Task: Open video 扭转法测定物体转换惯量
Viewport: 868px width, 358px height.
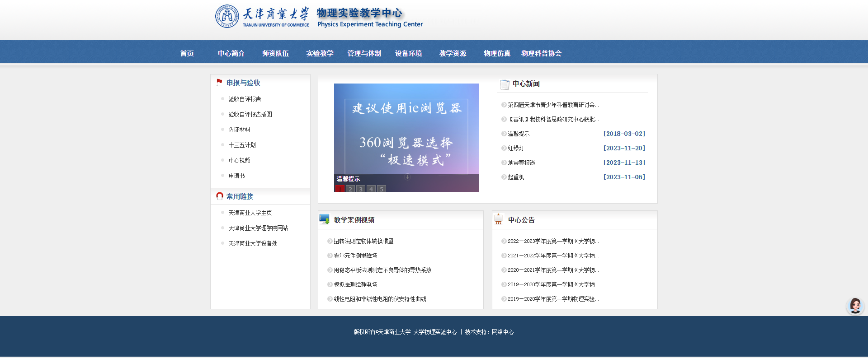Action: tap(363, 241)
